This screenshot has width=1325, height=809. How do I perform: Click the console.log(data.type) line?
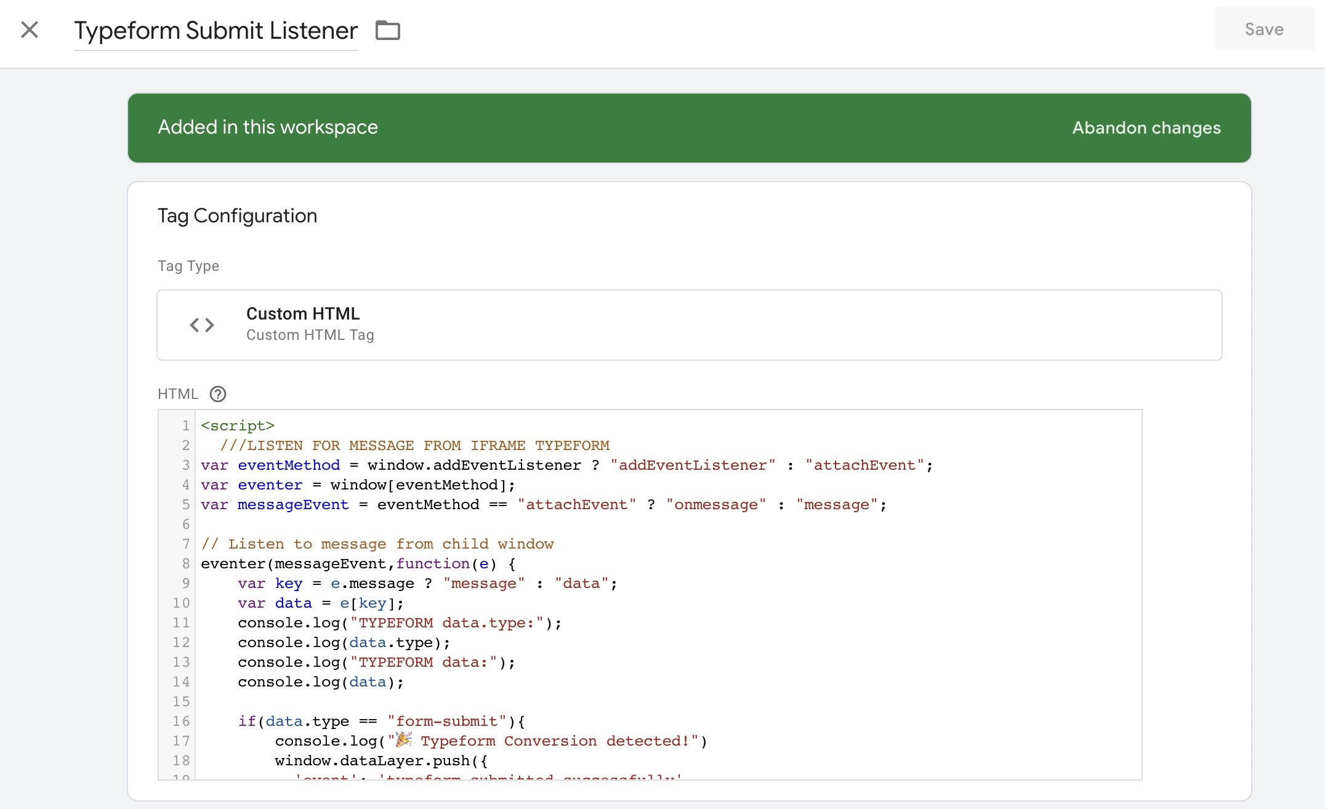[344, 642]
